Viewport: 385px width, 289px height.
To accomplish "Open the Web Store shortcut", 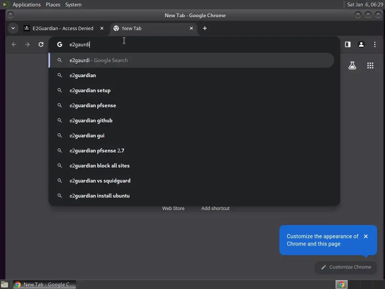I will (x=173, y=208).
